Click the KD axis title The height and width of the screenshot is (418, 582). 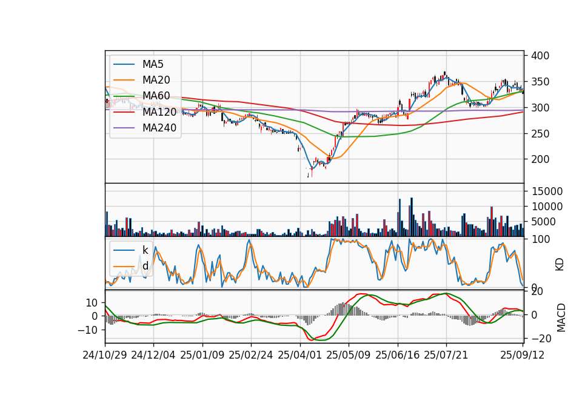point(560,264)
